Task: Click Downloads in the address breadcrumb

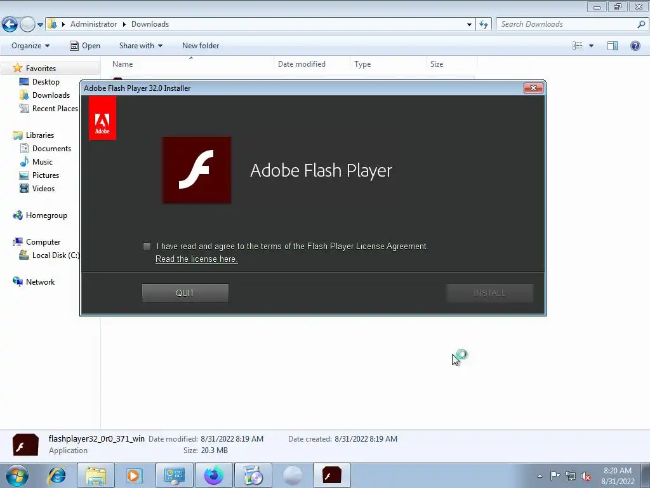Action: tap(150, 24)
